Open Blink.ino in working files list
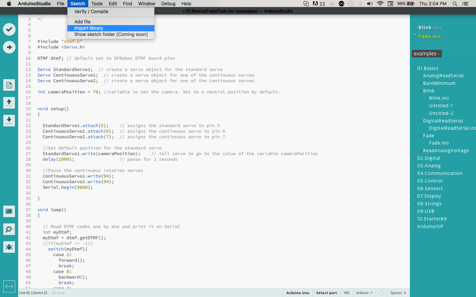The width and height of the screenshot is (476, 297). tap(430, 27)
